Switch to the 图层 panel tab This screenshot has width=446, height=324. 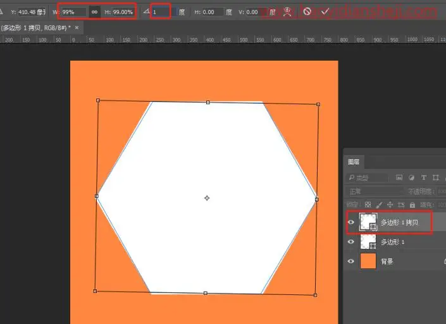[354, 162]
